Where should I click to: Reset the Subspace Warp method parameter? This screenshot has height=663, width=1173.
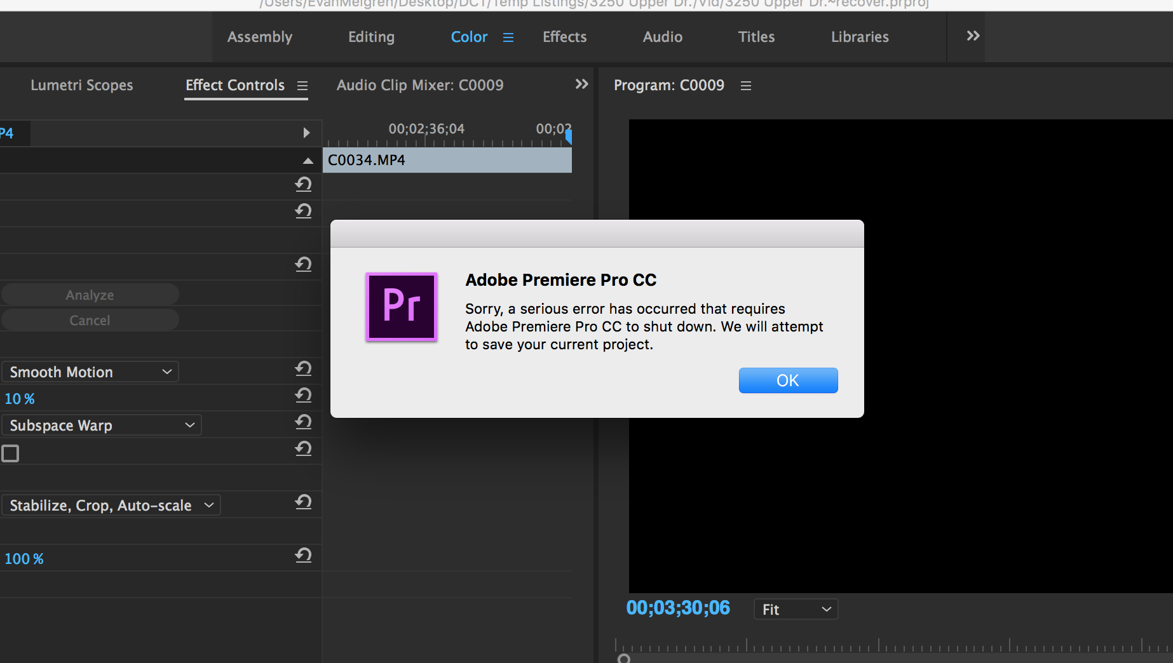pyautogui.click(x=304, y=422)
